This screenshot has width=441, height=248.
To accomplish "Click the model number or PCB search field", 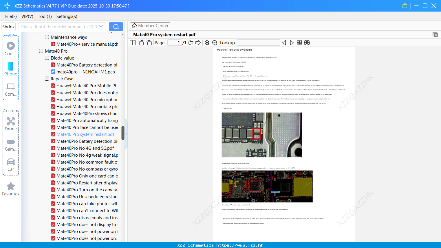I will click(x=59, y=27).
